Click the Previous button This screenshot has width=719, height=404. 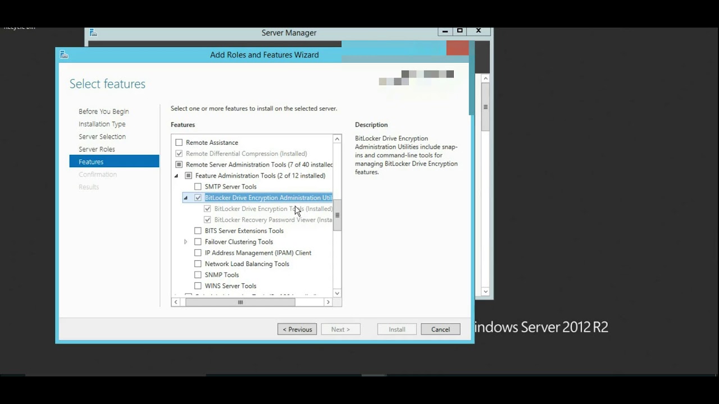coord(297,329)
